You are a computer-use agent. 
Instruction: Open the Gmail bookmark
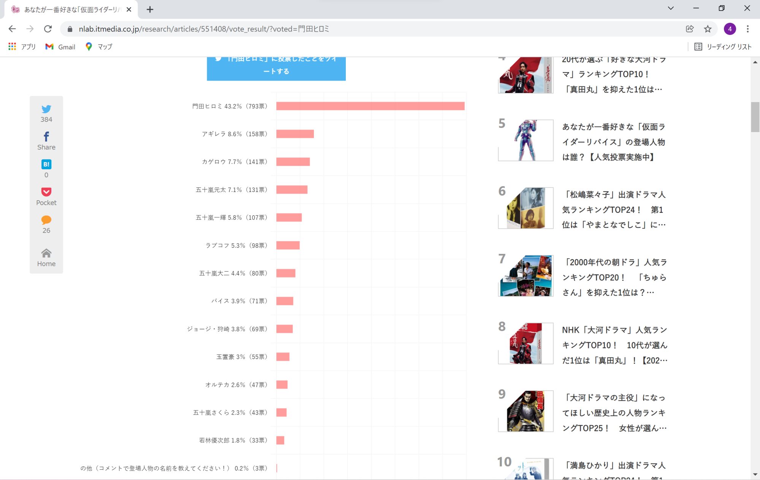tap(60, 47)
